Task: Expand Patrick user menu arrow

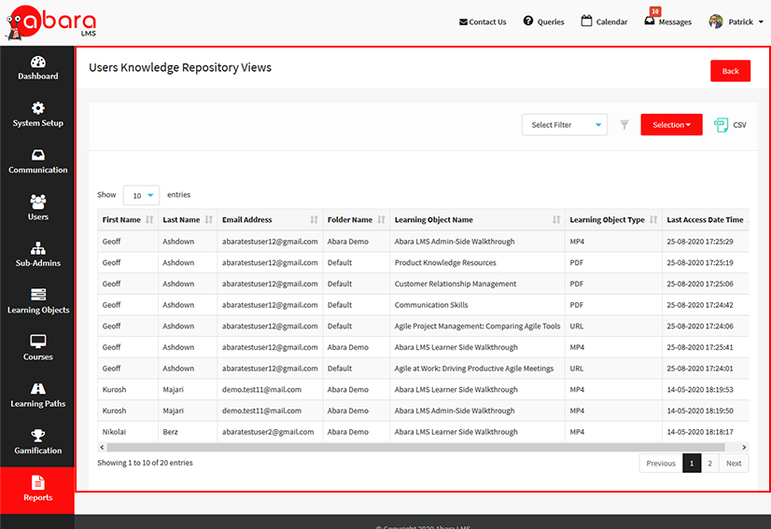Action: 761,22
